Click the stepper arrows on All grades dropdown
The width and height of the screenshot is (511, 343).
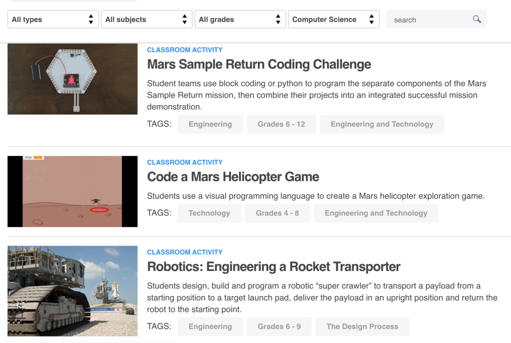(x=278, y=19)
